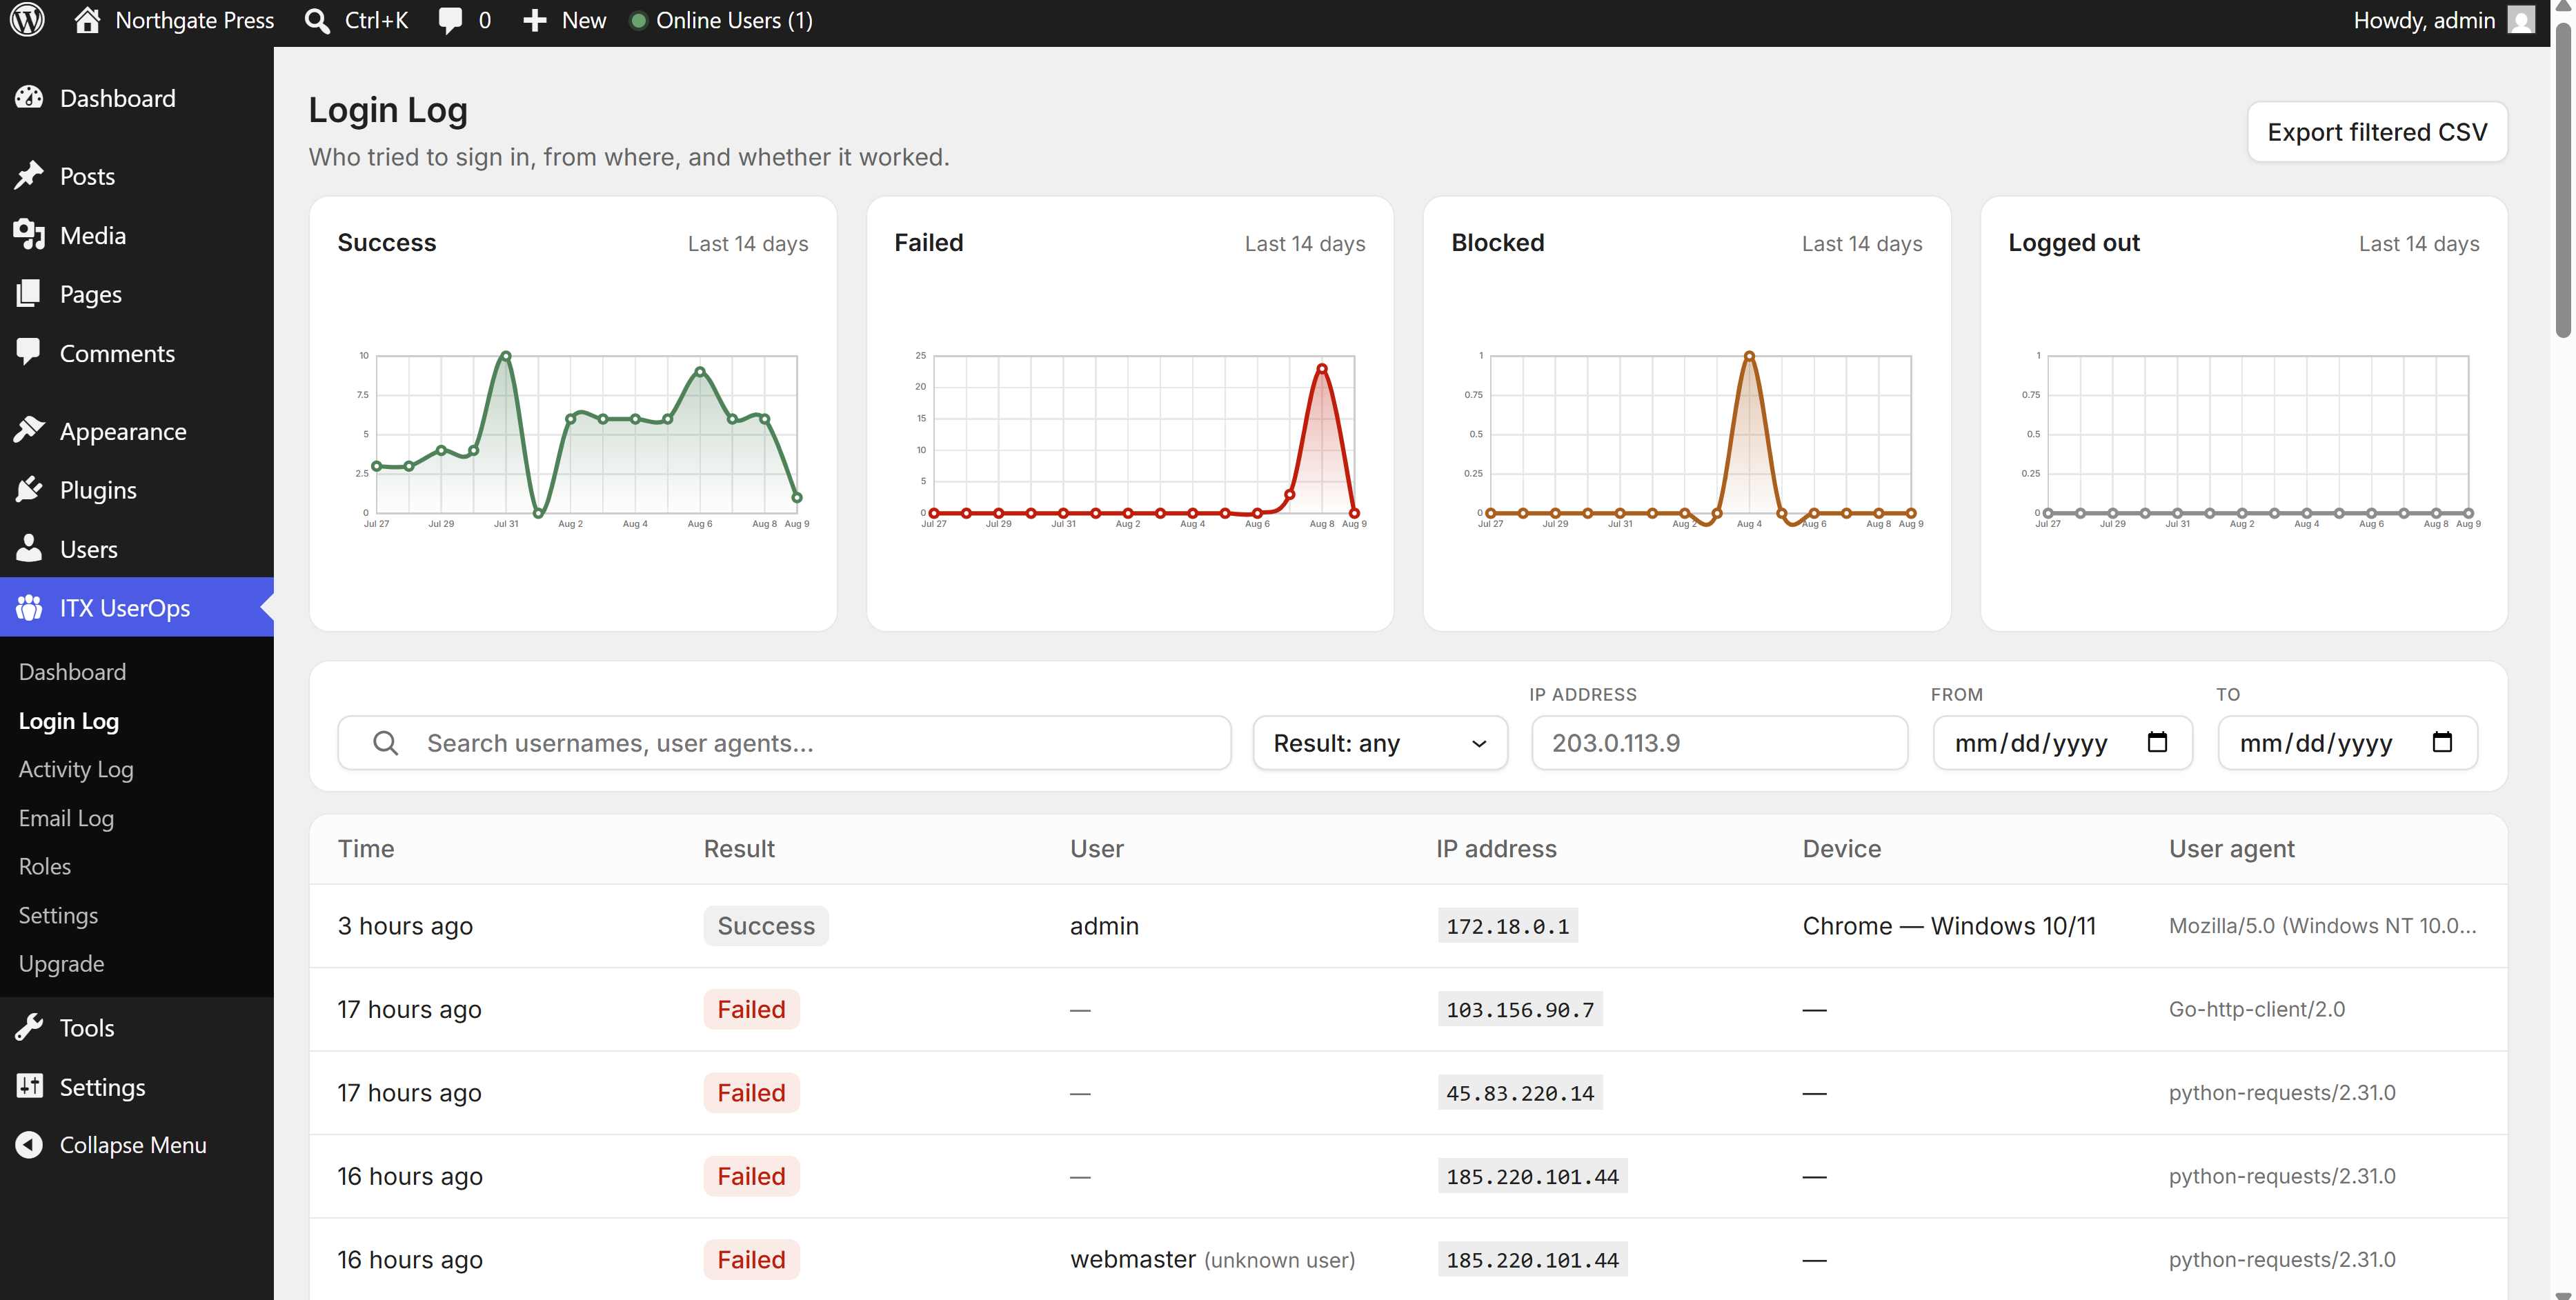
Task: Click the Online Users (1) link
Action: pos(734,21)
